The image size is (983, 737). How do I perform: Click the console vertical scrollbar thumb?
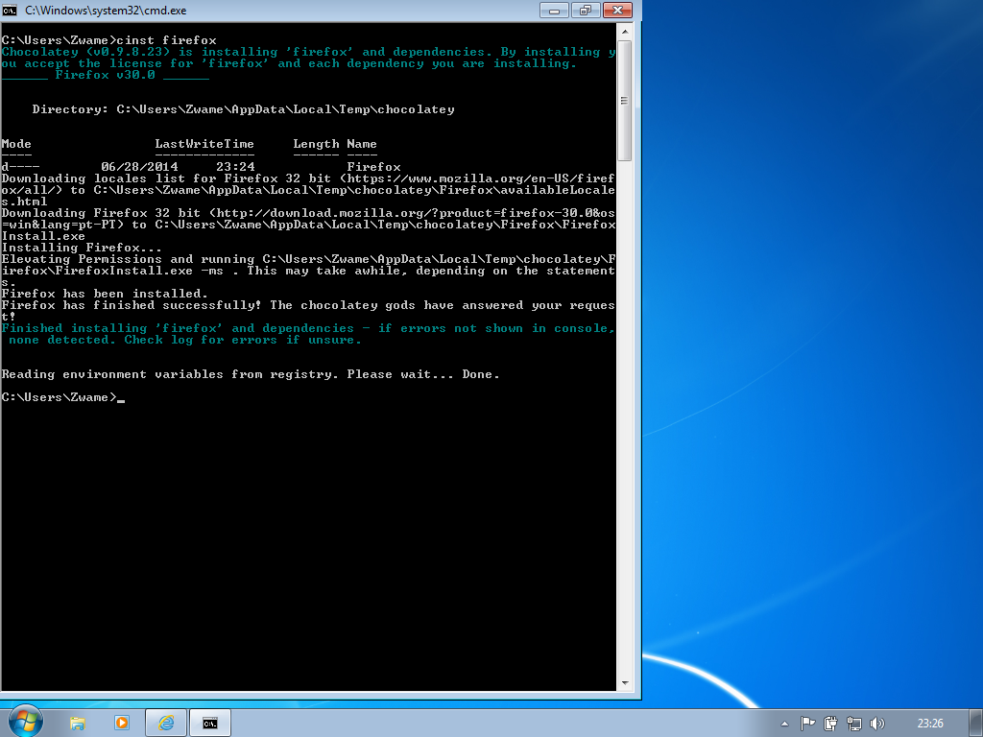[x=624, y=100]
